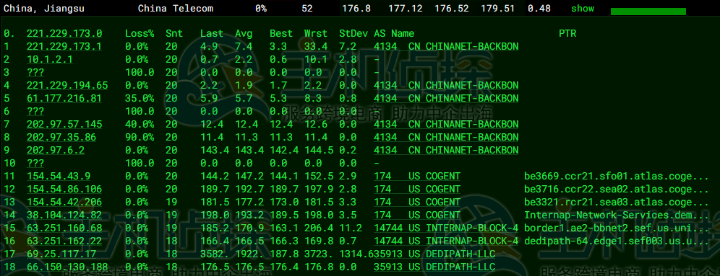Image resolution: width=720 pixels, height=276 pixels.
Task: Open IP link 221.229.173.1
Action: click(x=64, y=46)
